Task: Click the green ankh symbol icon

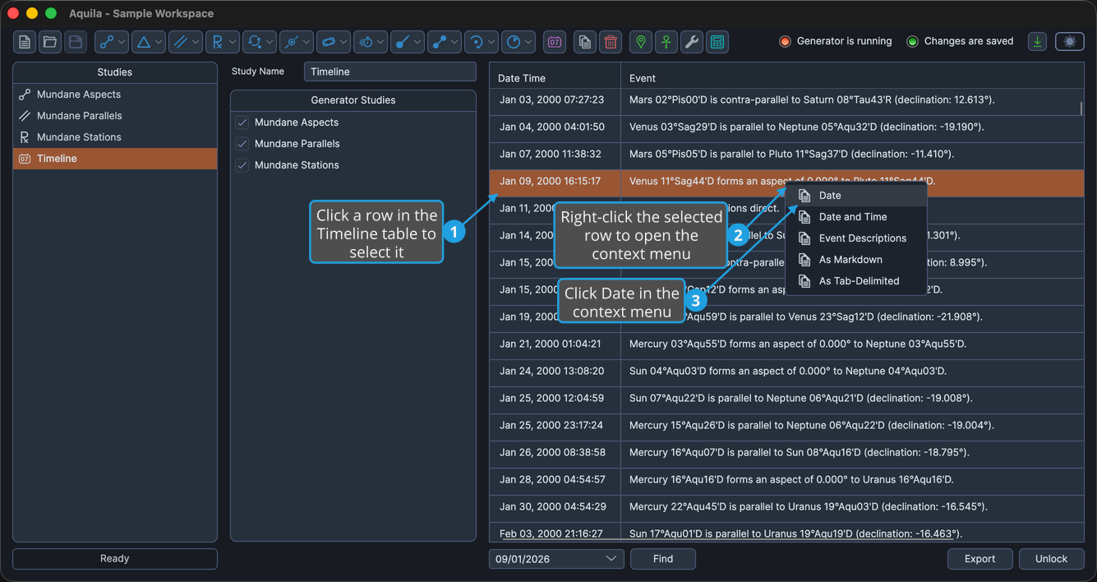Action: coord(666,42)
